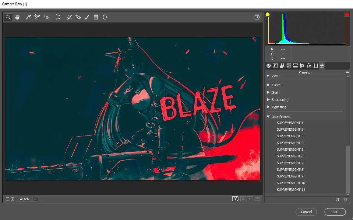
Task: Apply the SUPREMENIGHT 5 preset
Action: [290, 150]
